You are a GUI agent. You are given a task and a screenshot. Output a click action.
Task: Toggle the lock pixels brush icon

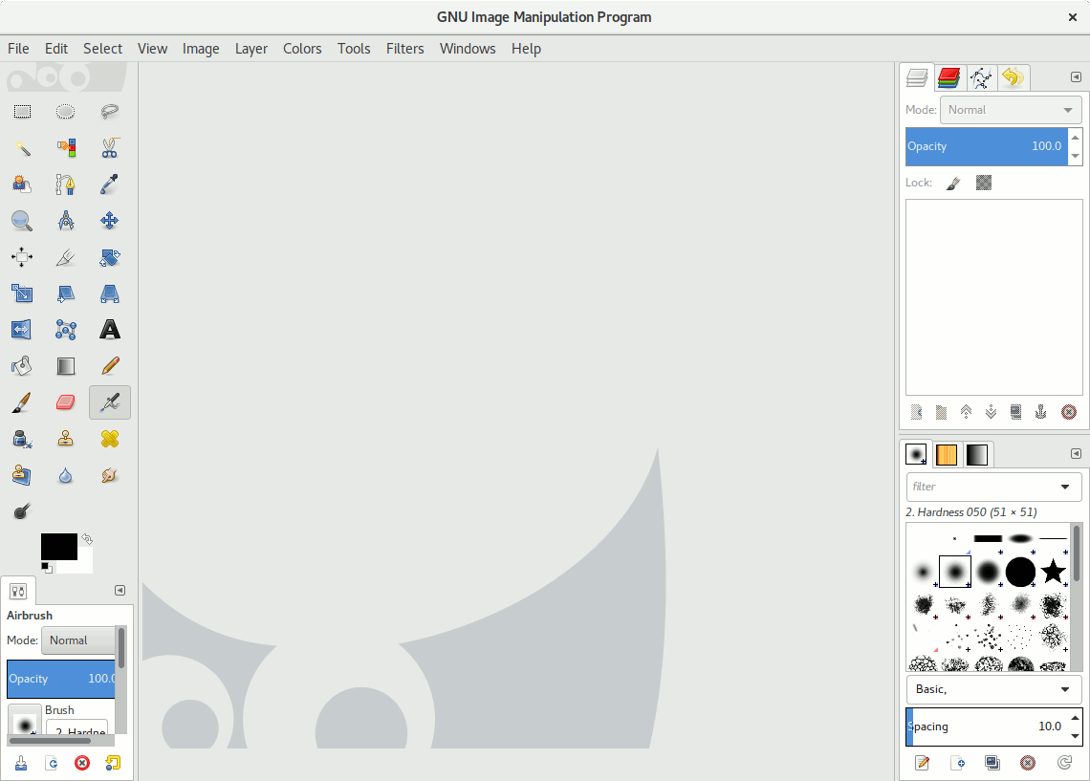coord(954,183)
